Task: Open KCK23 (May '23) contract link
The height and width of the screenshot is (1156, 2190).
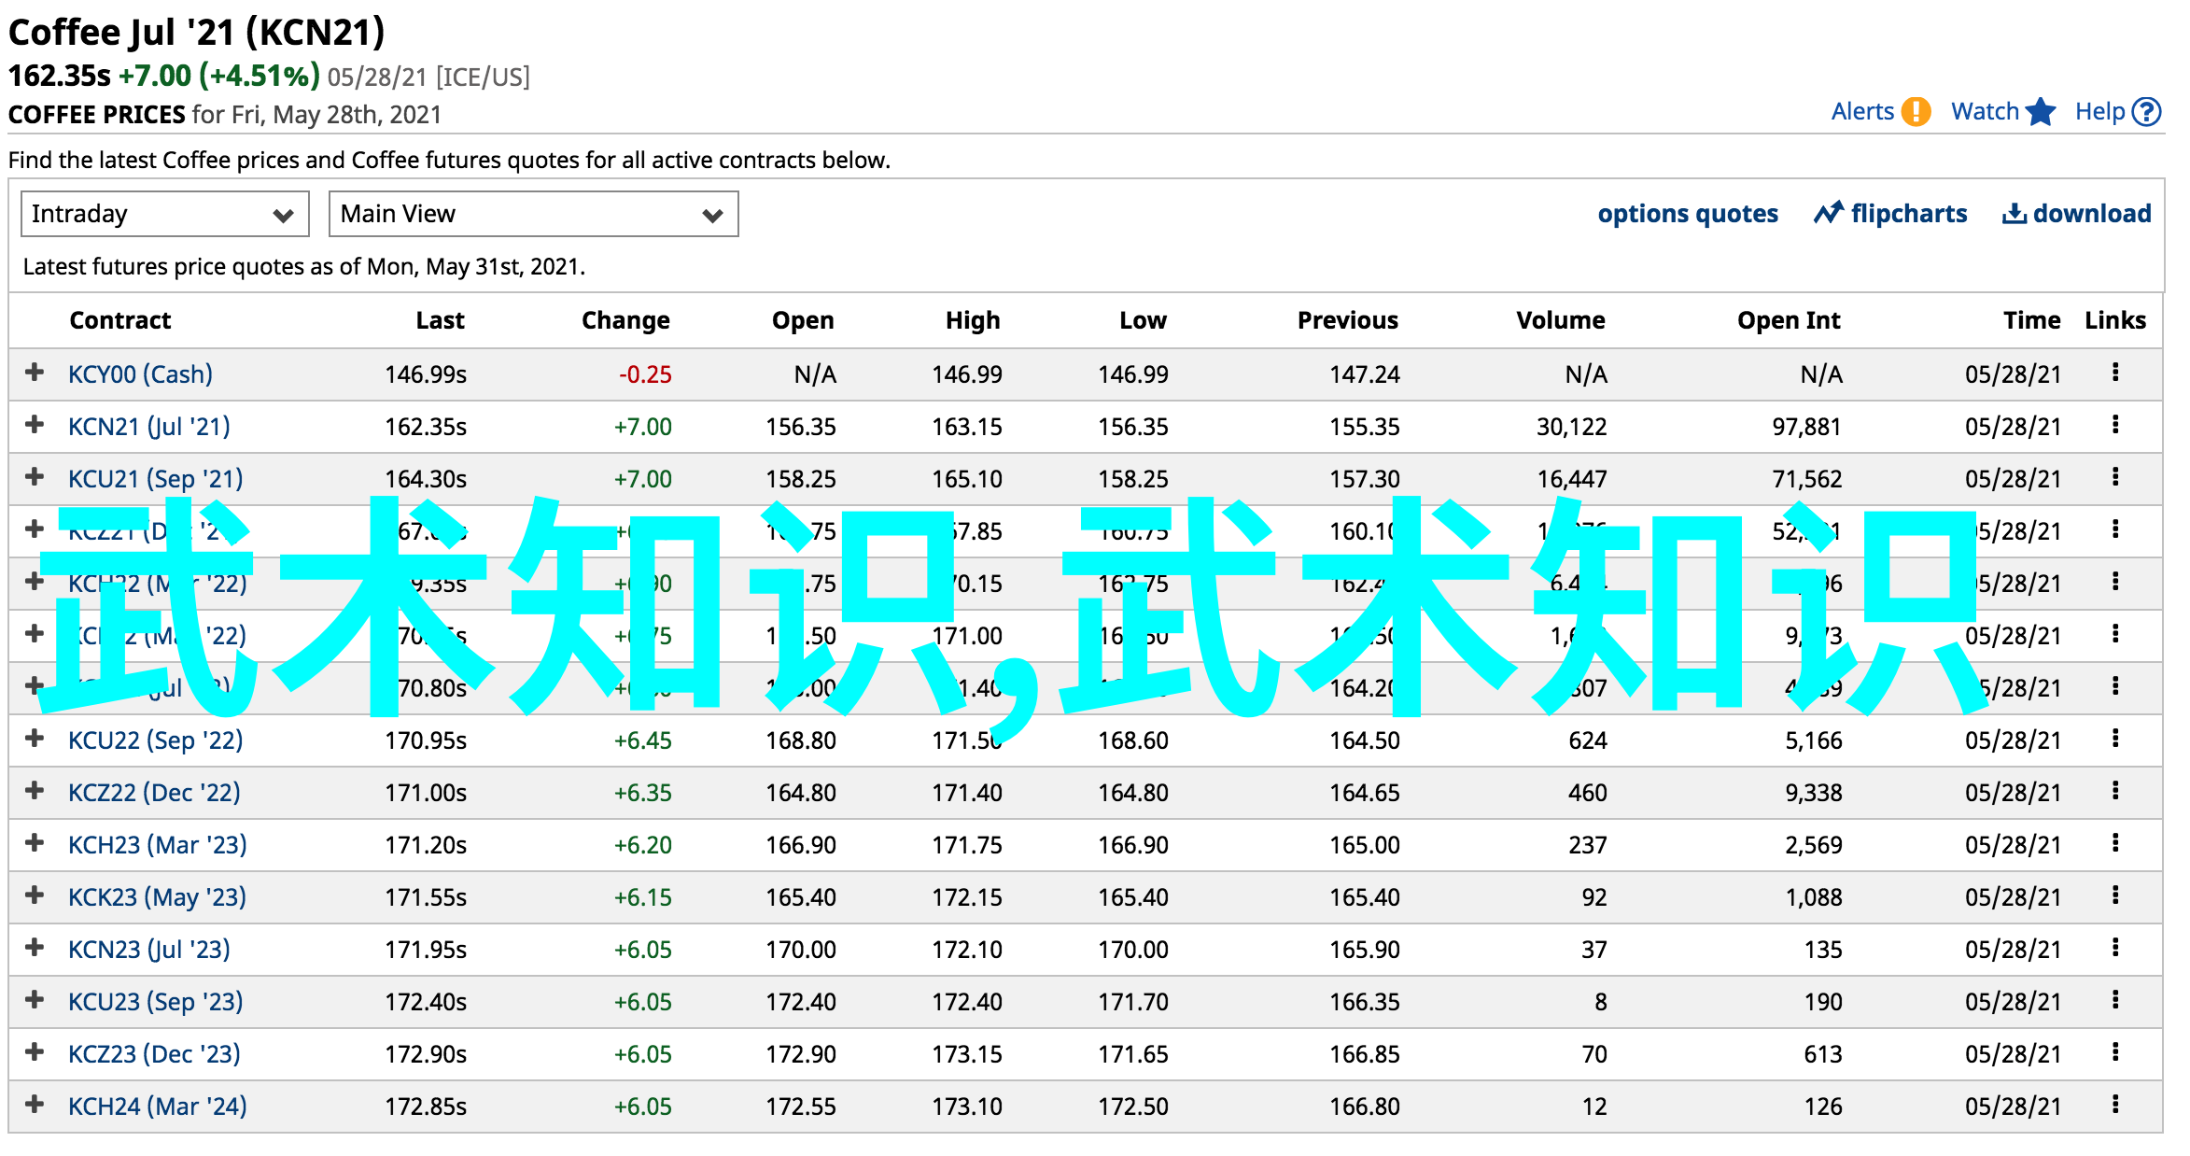Action: (x=157, y=896)
